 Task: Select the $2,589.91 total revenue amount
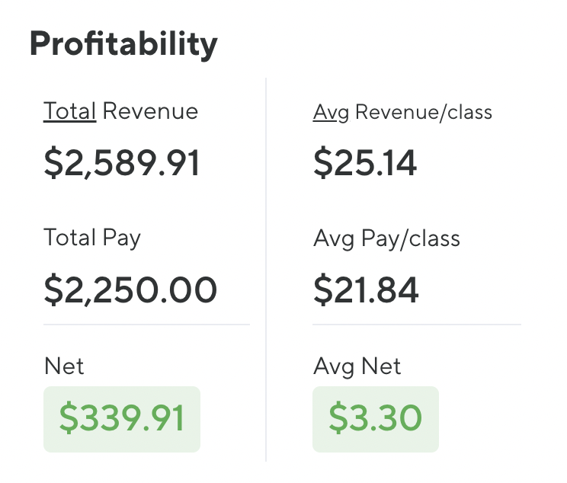click(122, 163)
